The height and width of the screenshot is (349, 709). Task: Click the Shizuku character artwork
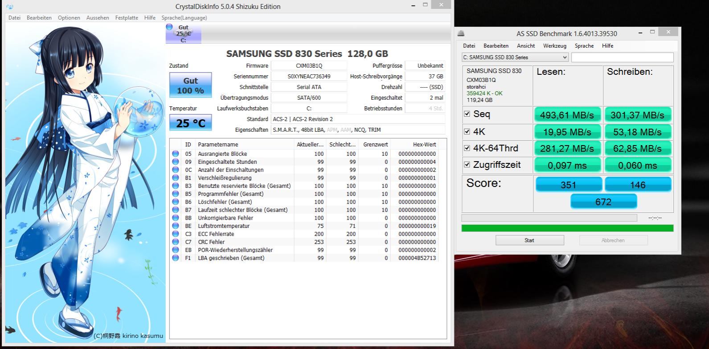pos(85,183)
